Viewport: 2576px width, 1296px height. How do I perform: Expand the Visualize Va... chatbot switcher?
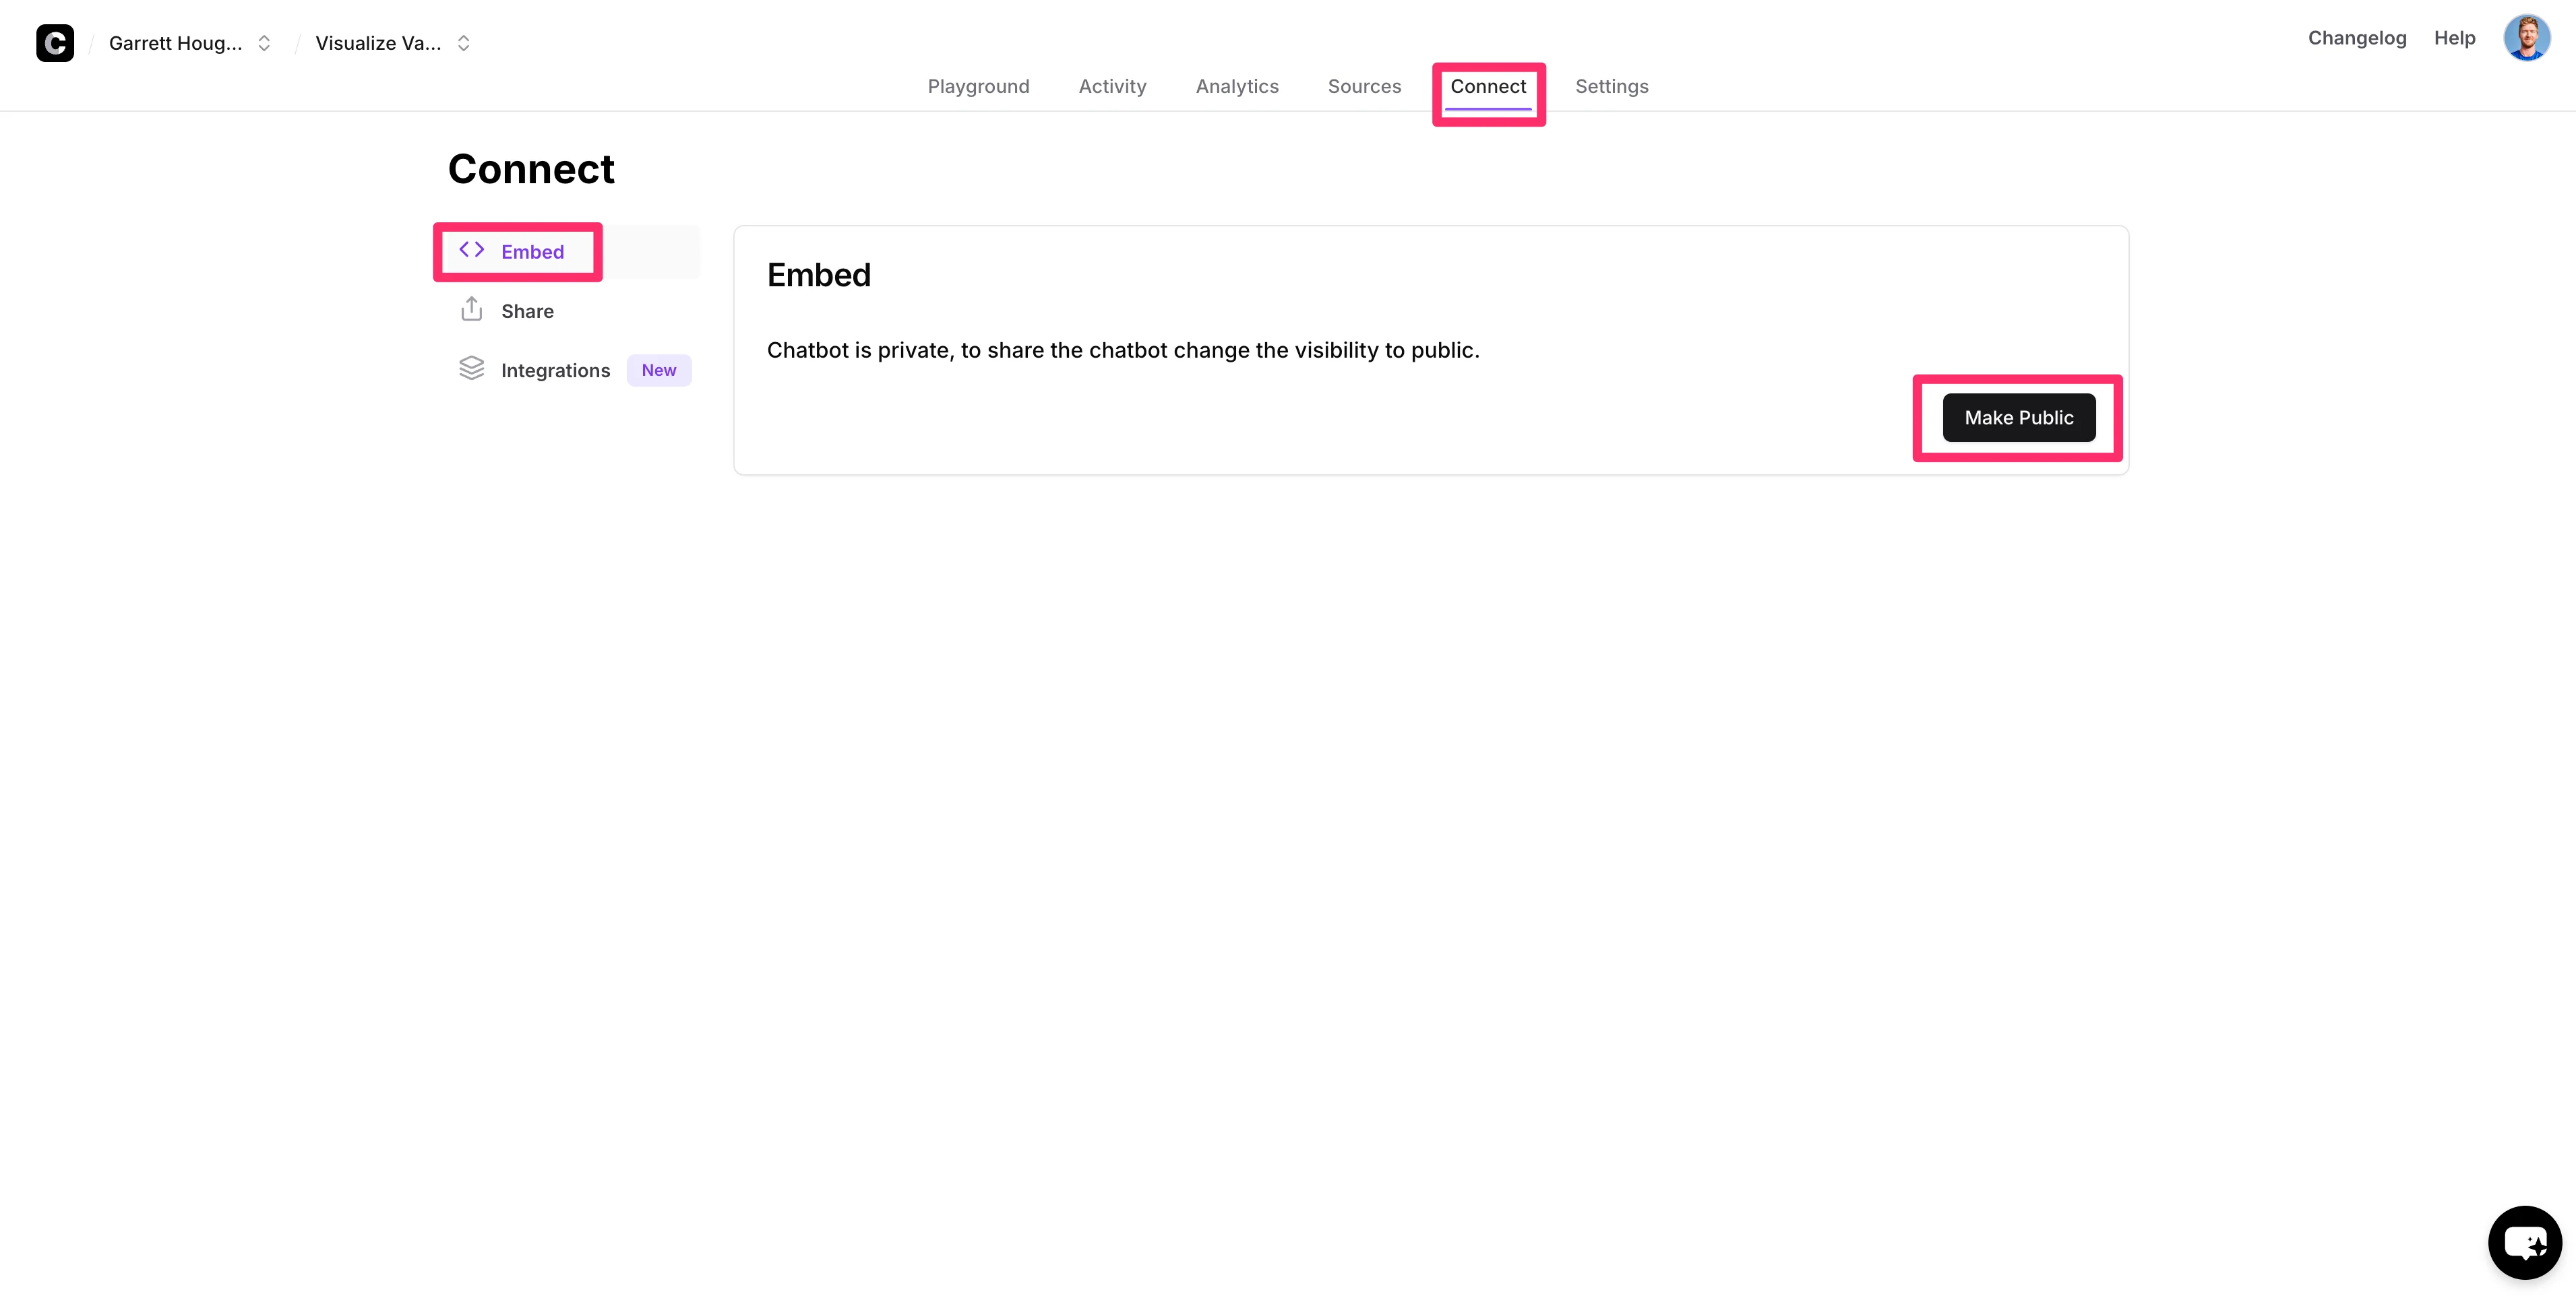tap(463, 43)
